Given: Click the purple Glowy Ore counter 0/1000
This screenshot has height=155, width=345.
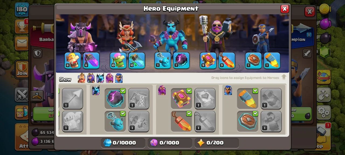Looking at the screenshot, I should [170, 143].
